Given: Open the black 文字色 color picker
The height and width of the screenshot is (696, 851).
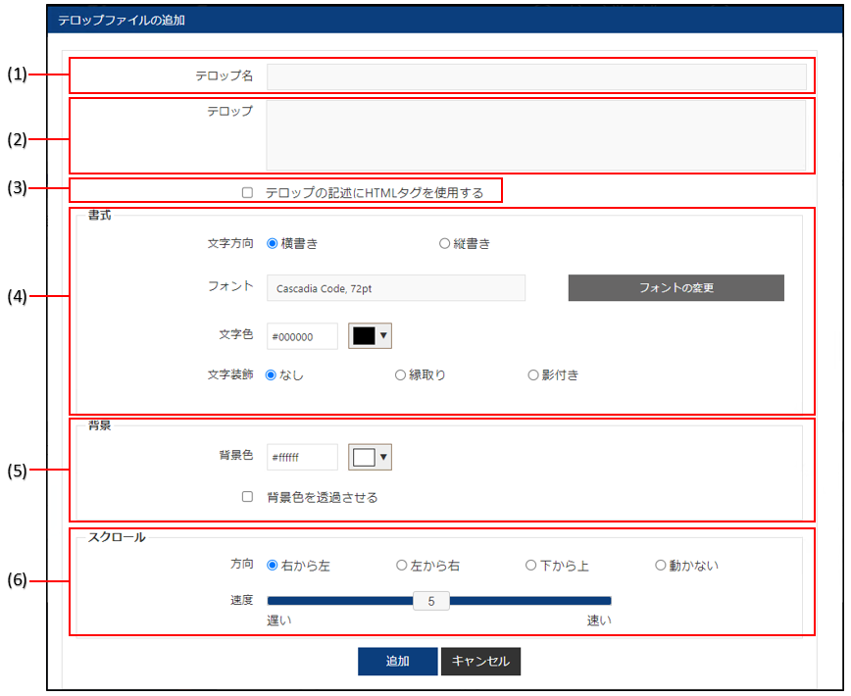Looking at the screenshot, I should (x=370, y=336).
